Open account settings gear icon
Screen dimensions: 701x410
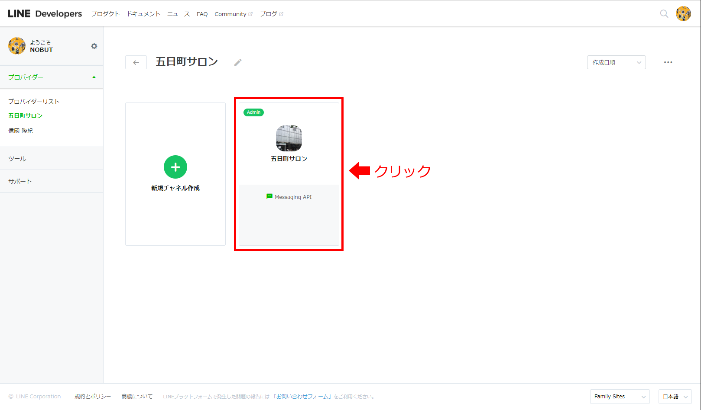click(94, 46)
